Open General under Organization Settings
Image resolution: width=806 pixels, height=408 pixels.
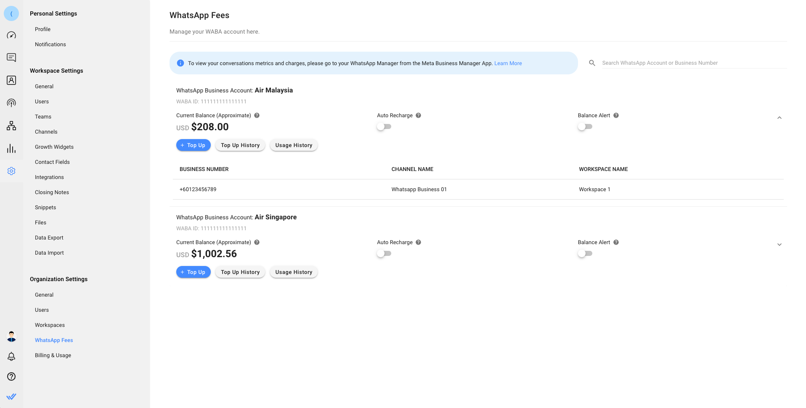(44, 295)
